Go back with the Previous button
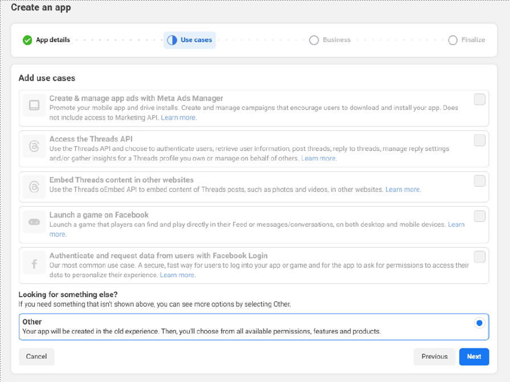Image resolution: width=510 pixels, height=382 pixels. click(434, 356)
